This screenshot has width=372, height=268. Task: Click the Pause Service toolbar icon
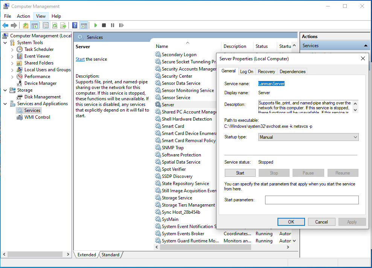coord(113,25)
